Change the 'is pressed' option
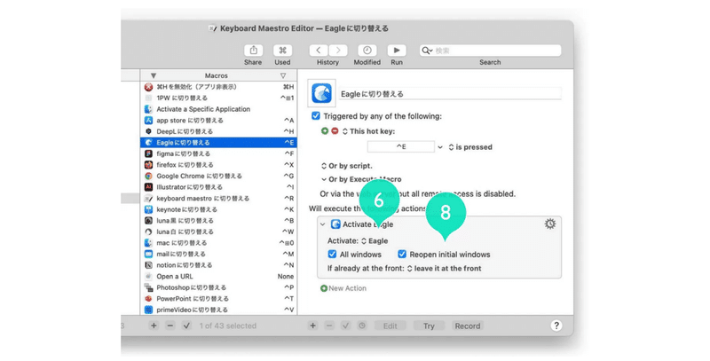Viewport: 710px width, 361px height. pyautogui.click(x=470, y=147)
